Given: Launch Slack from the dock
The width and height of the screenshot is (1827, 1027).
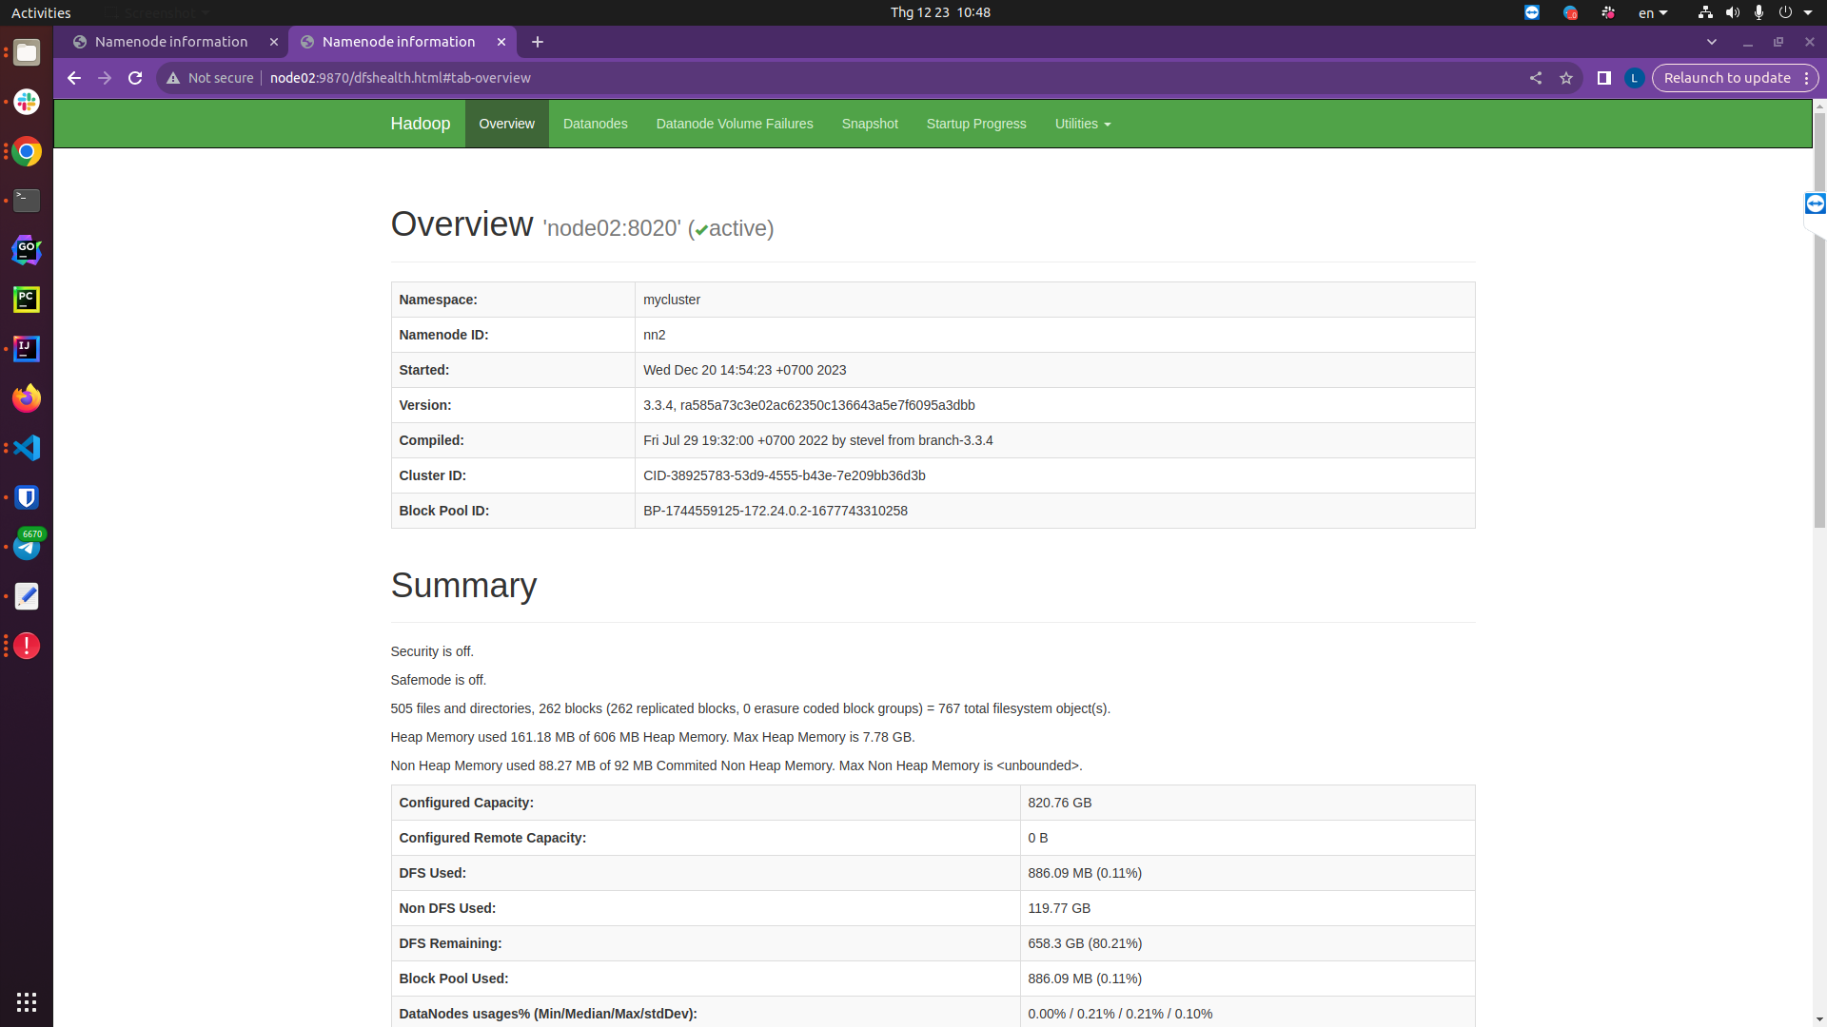Looking at the screenshot, I should tap(27, 102).
